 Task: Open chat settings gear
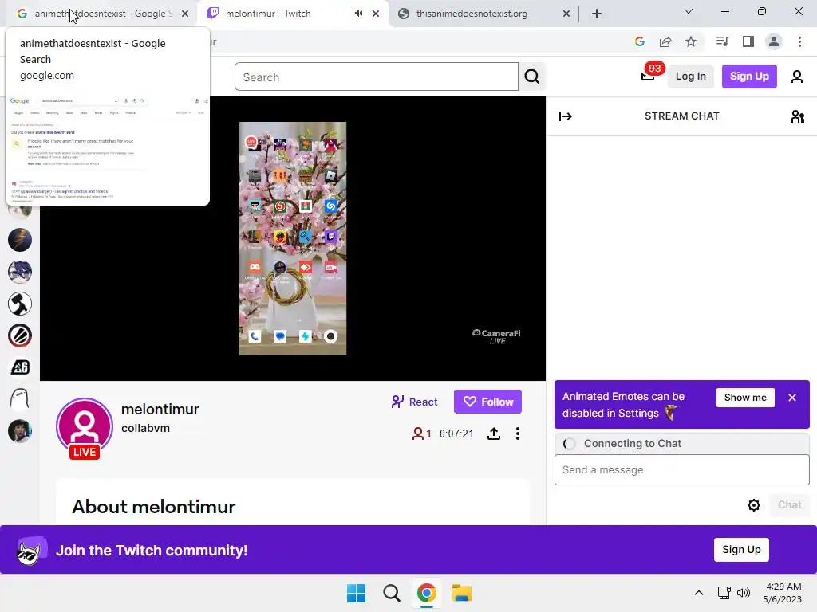coord(753,504)
